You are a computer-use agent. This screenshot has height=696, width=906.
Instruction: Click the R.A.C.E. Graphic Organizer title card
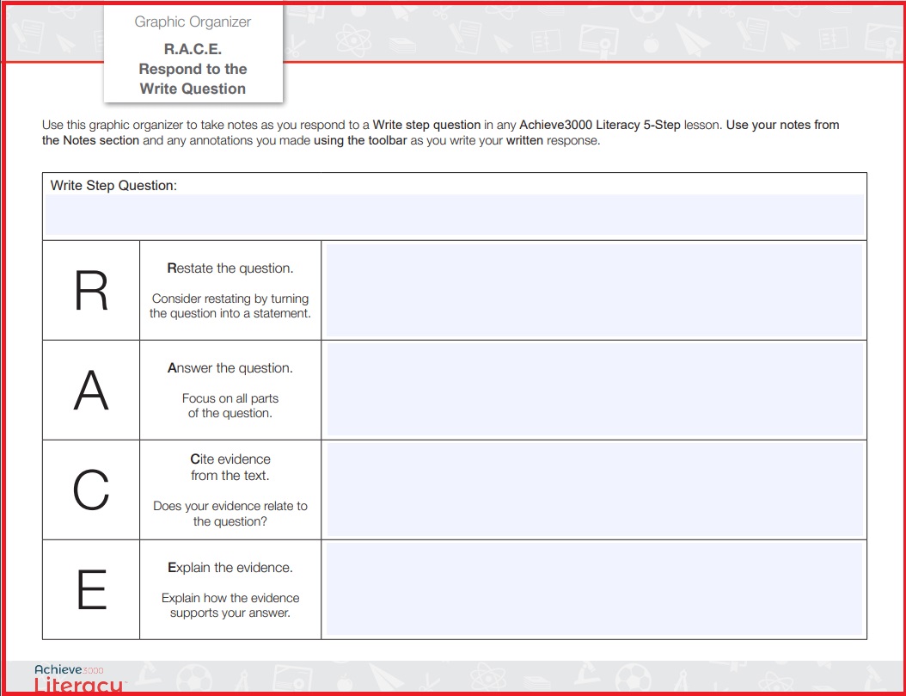click(193, 54)
